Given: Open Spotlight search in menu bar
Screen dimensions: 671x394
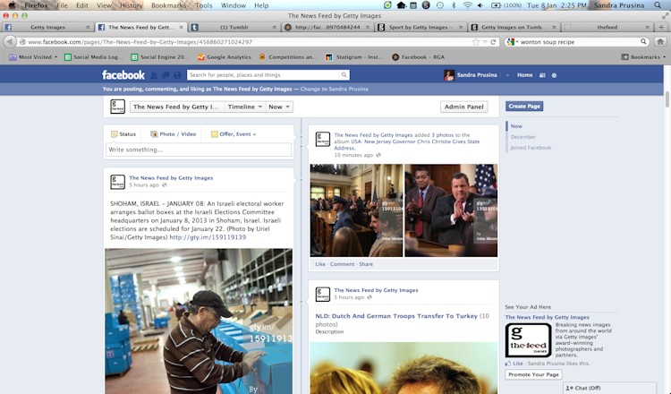Looking at the screenshot, I should (x=658, y=5).
